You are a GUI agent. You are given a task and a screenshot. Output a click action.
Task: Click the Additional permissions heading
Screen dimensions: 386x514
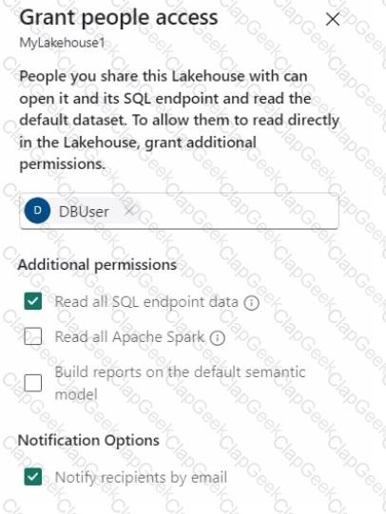[x=97, y=265]
